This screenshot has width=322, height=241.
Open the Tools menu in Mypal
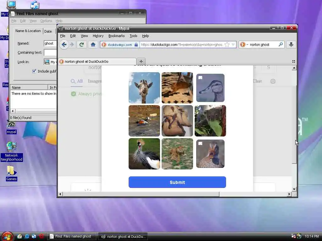coord(133,36)
